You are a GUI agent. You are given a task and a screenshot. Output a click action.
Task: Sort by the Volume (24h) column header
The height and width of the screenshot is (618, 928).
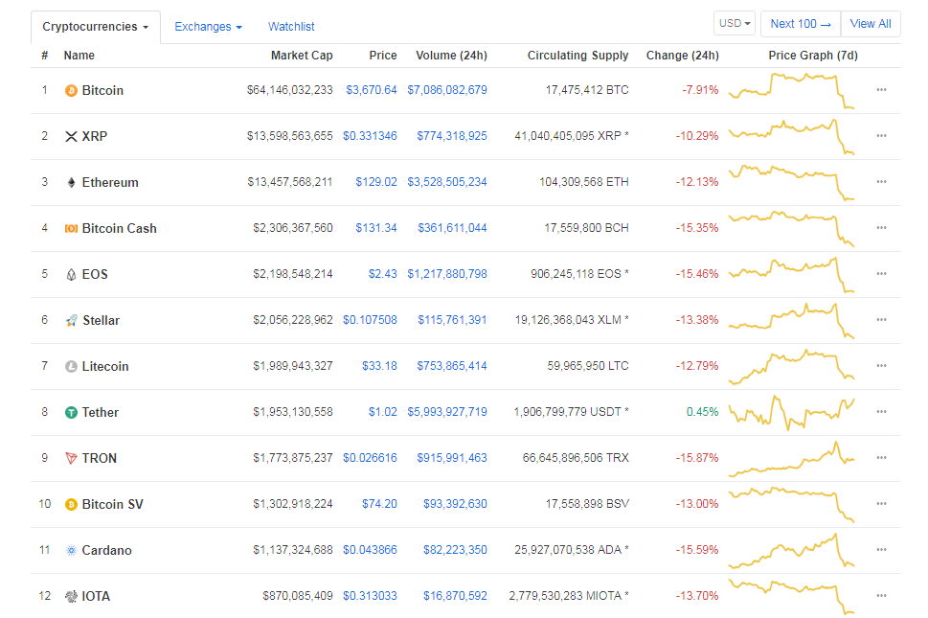tap(452, 56)
